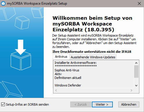This screenshot has width=144, height=112.
Task: Click the vertical scrollbar down arrow
Action: (x=136, y=86)
